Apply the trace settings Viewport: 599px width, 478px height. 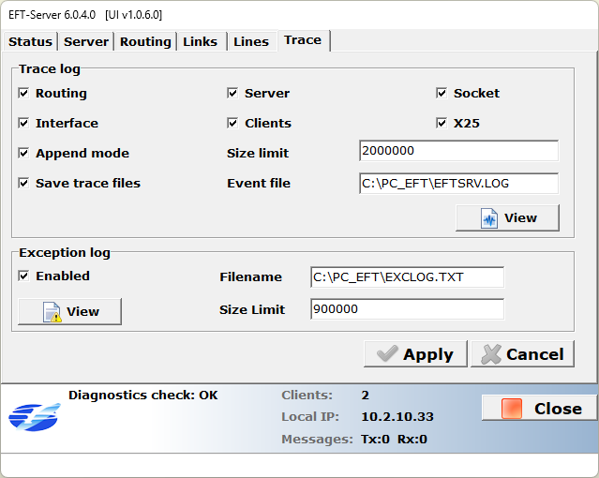tap(415, 354)
